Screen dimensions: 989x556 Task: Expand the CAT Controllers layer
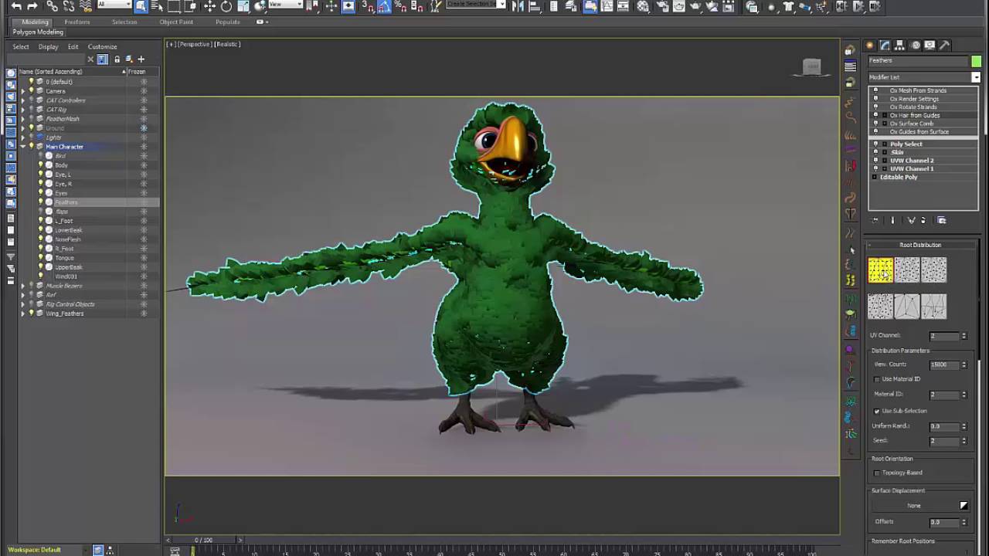click(22, 100)
